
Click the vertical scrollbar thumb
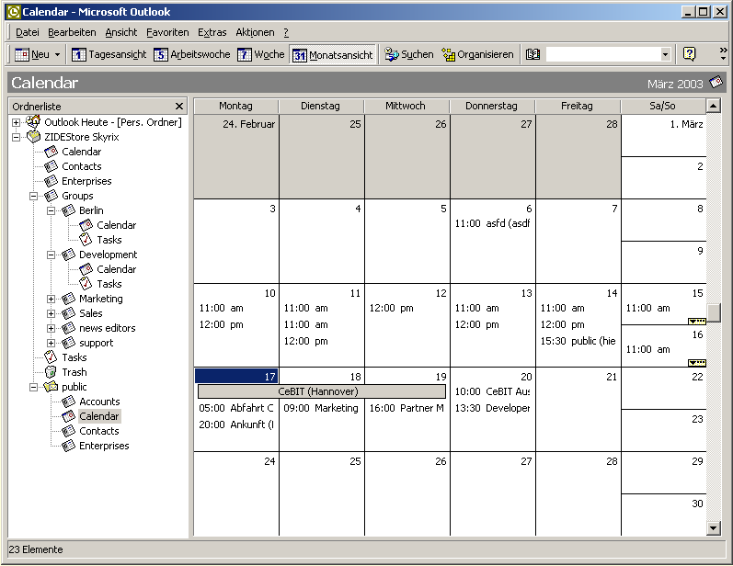pyautogui.click(x=714, y=313)
